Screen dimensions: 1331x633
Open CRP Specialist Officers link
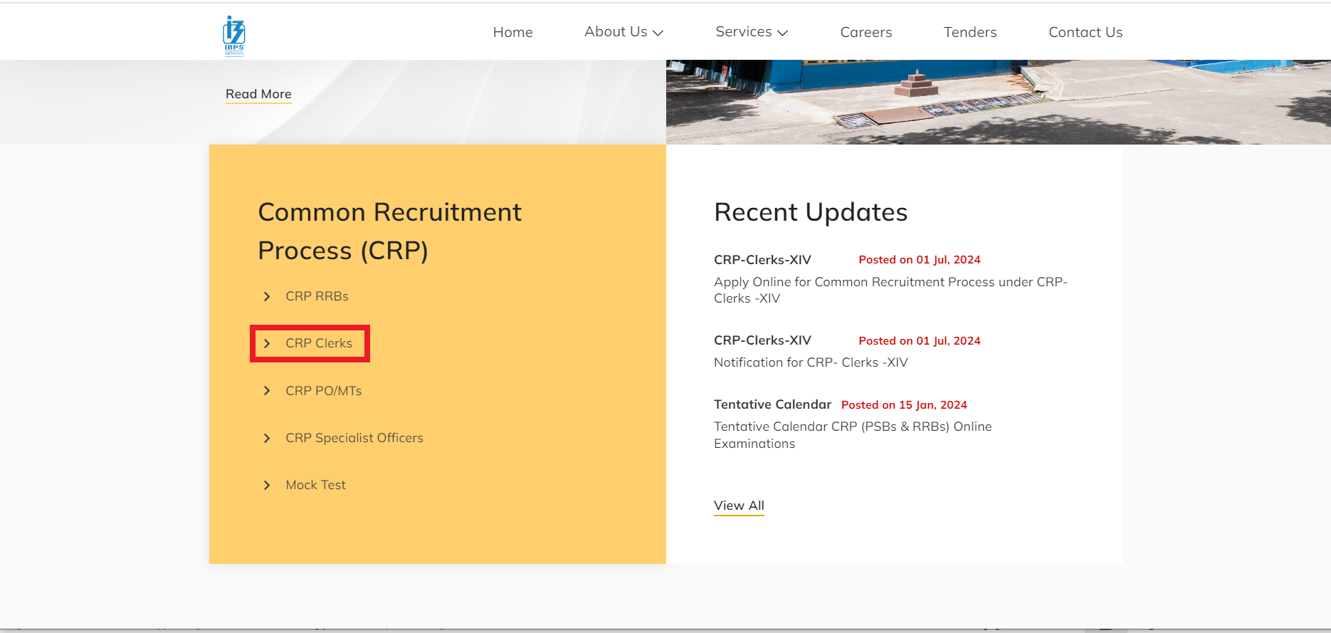(x=354, y=438)
